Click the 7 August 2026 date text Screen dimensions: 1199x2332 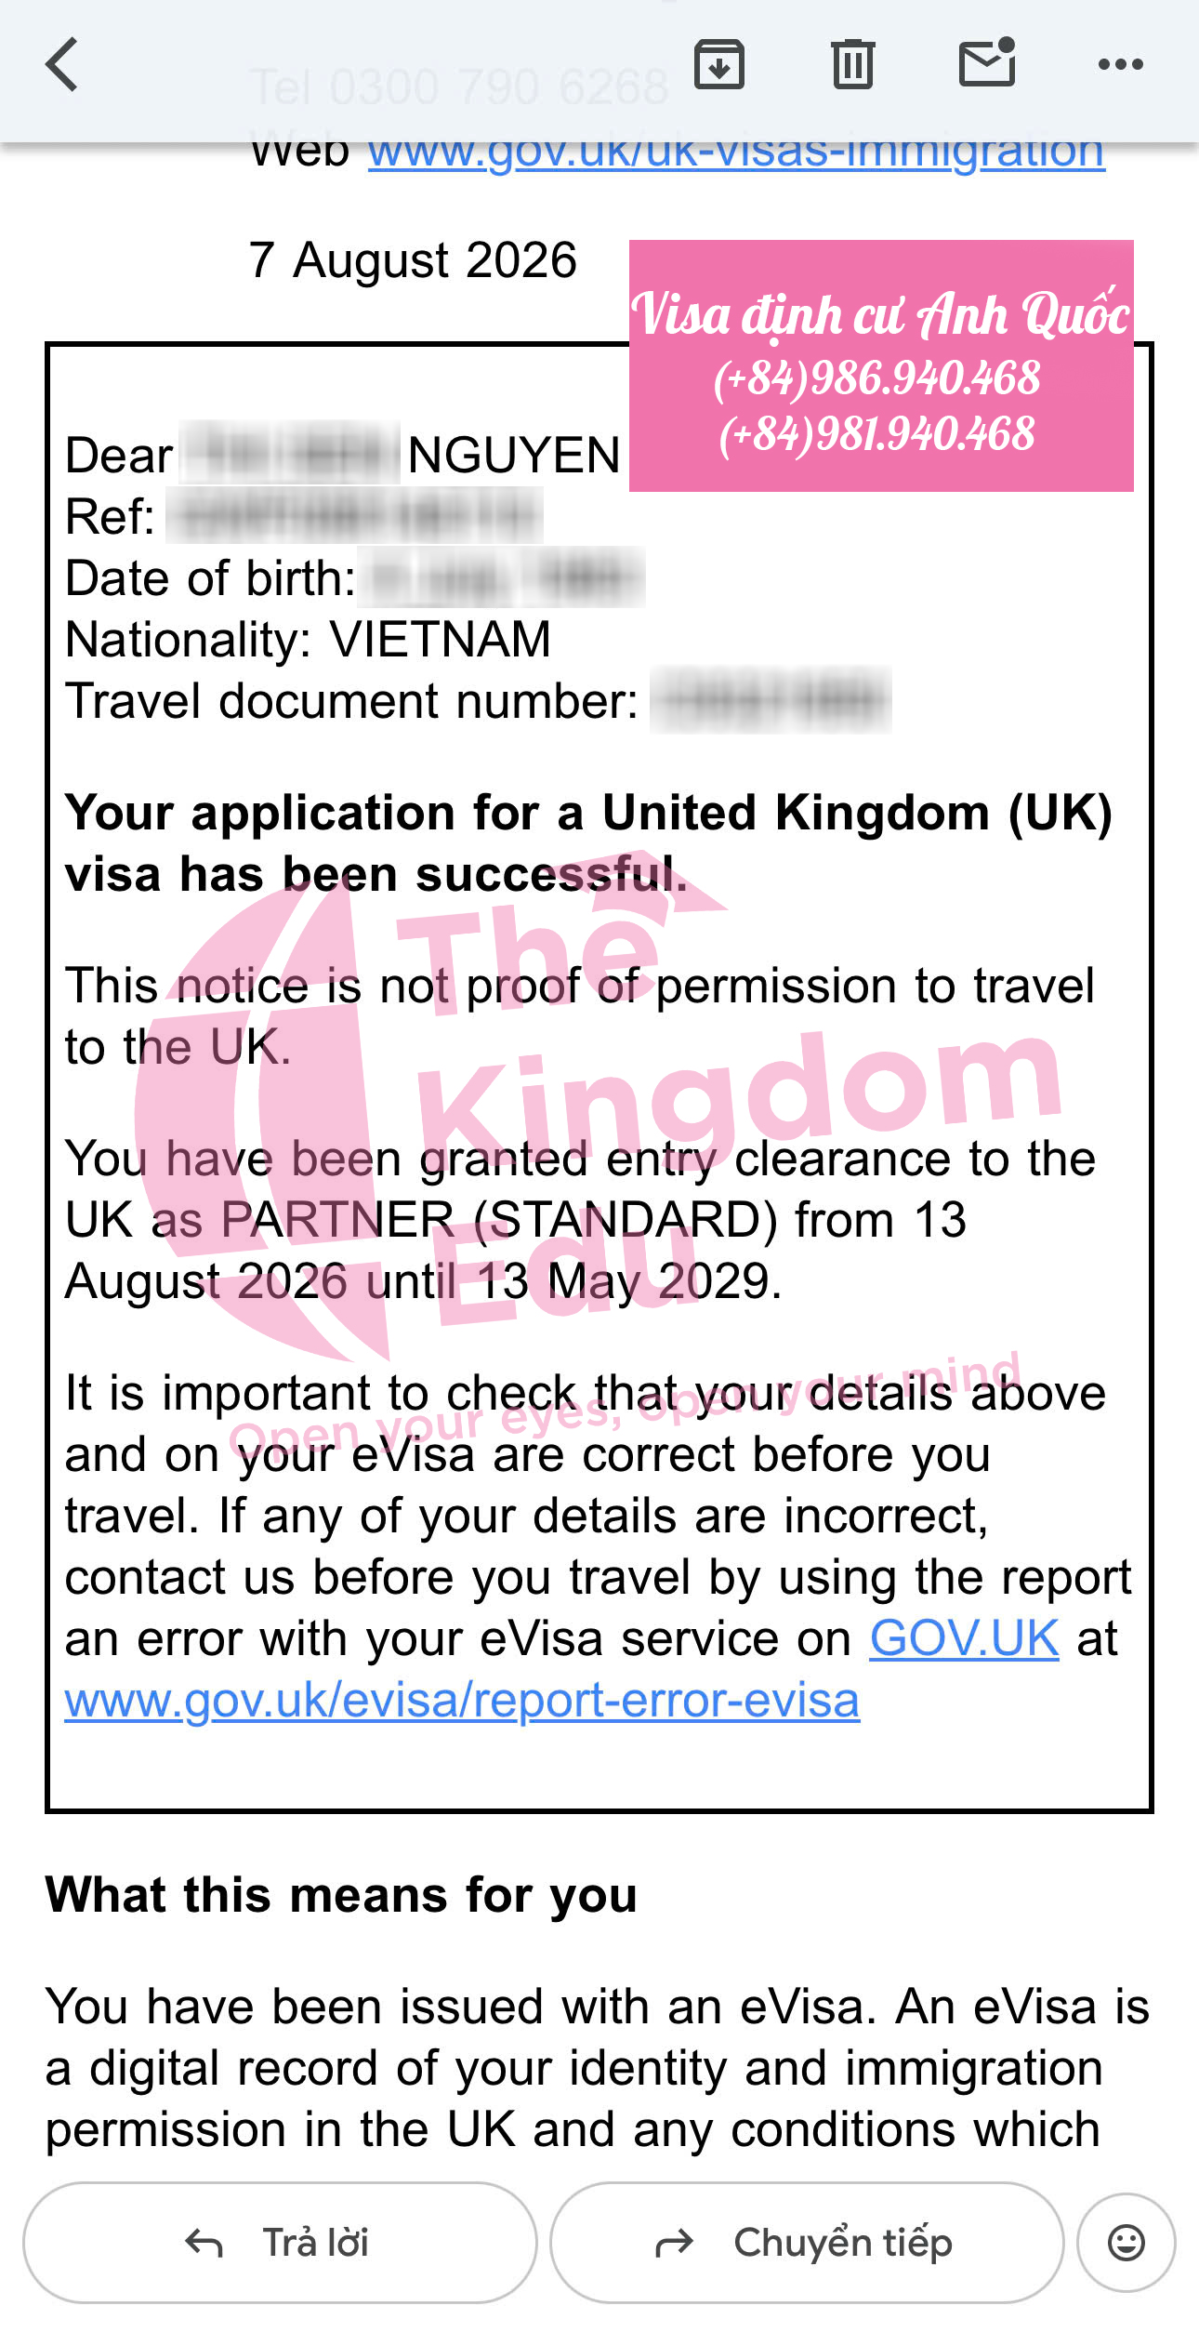413,260
